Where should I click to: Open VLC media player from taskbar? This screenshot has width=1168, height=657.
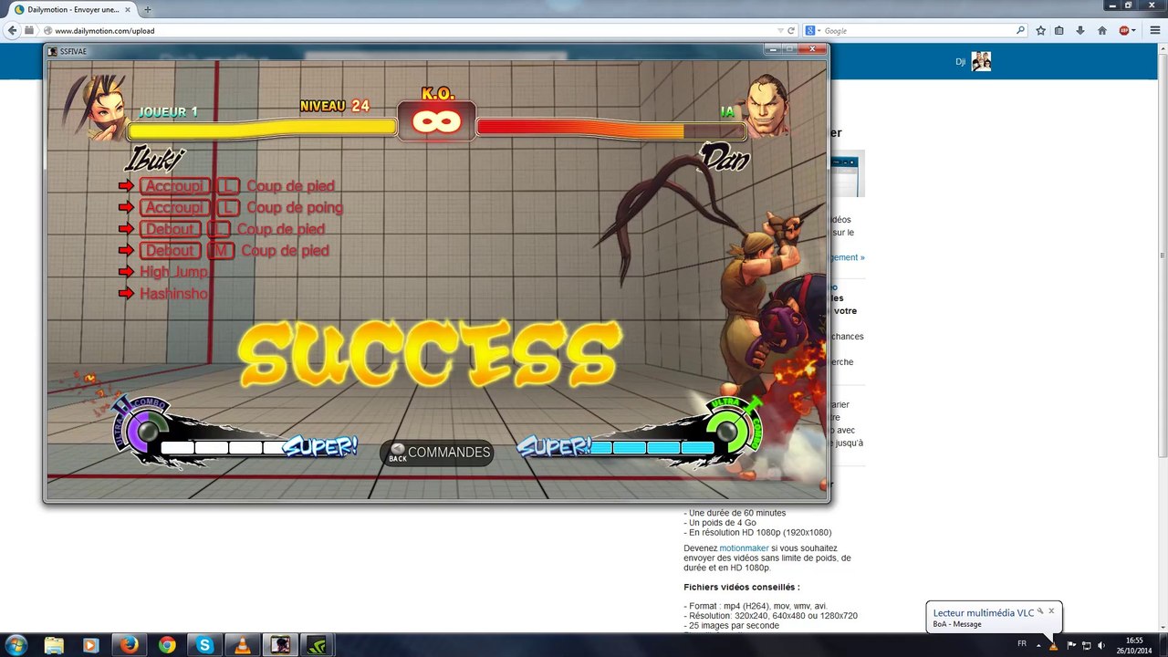pos(243,645)
